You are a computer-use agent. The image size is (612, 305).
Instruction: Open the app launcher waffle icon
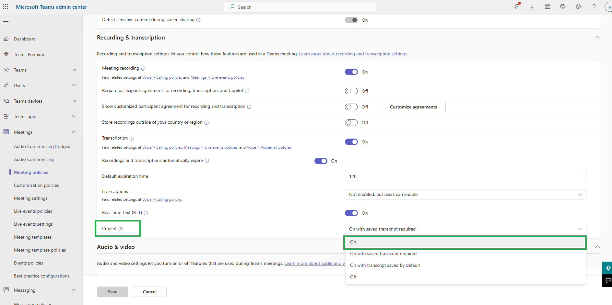pos(6,7)
